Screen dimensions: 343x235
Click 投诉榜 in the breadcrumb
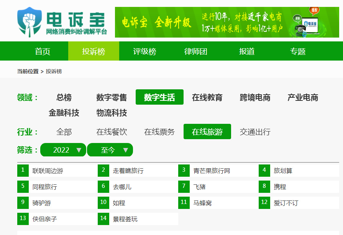coord(54,71)
